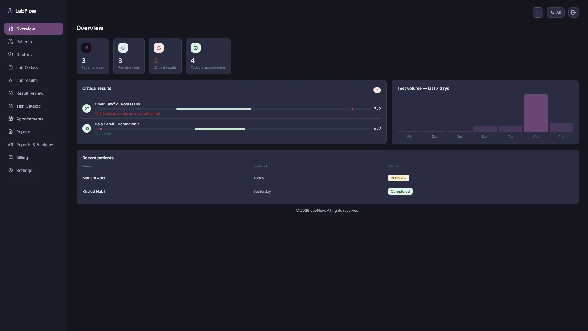Viewport: 588px width, 331px height.
Task: Click the Patients people icon in sidebar
Action: pos(10,41)
